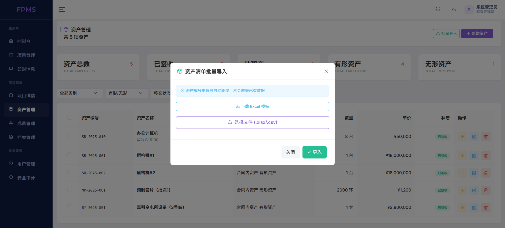Open the 全部类别 category dropdown
The image size is (505, 228).
tap(79, 93)
